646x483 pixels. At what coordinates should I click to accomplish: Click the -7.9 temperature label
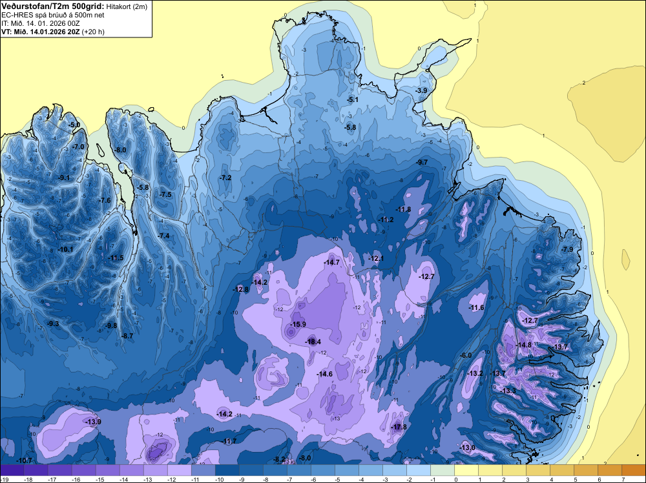[x=567, y=249]
